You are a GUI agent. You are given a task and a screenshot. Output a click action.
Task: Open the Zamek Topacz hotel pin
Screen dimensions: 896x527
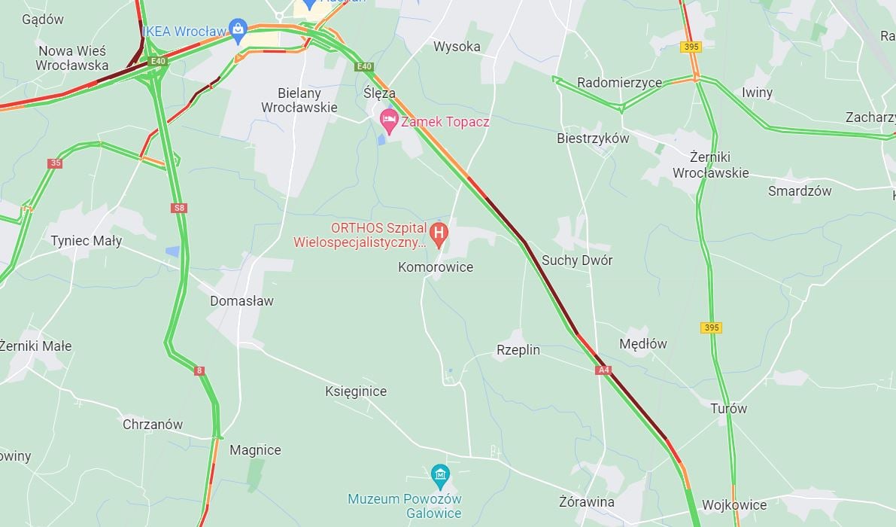[x=389, y=122]
